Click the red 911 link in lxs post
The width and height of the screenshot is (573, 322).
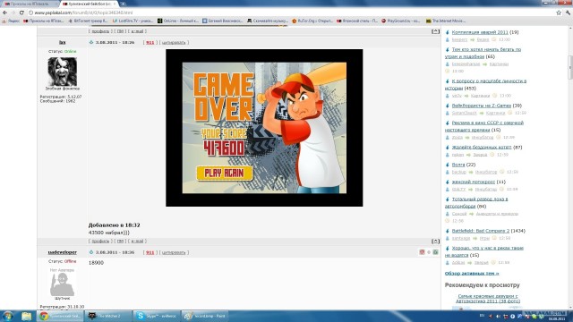150,42
